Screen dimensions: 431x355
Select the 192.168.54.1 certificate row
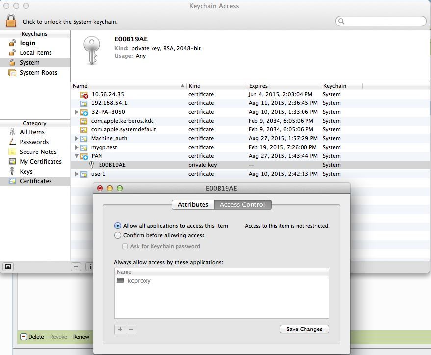[x=250, y=103]
